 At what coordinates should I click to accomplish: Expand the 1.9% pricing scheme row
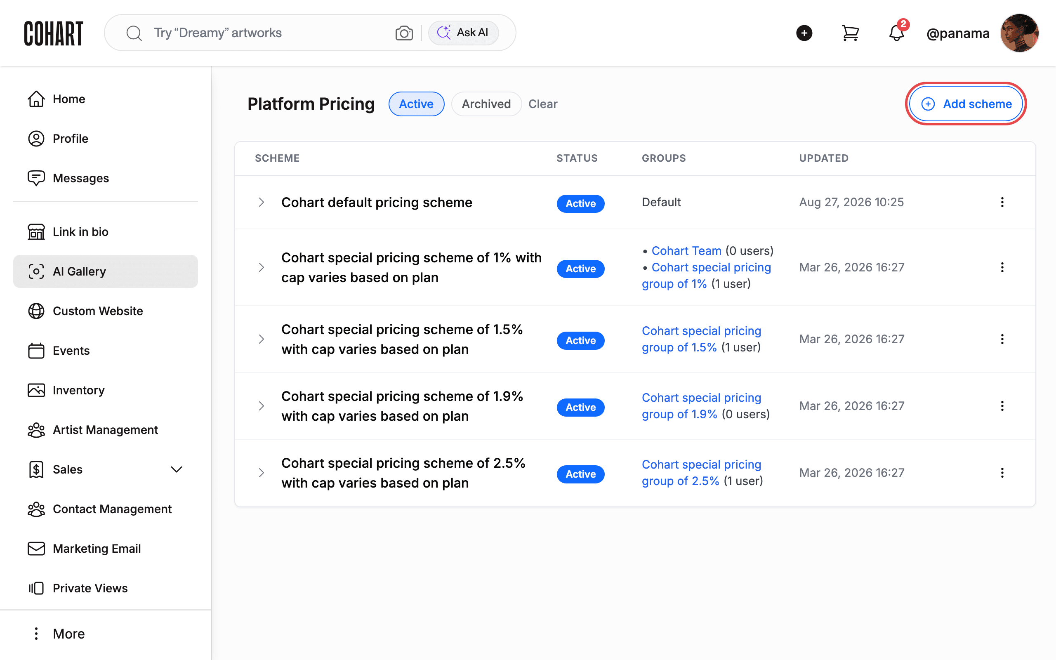click(x=262, y=406)
